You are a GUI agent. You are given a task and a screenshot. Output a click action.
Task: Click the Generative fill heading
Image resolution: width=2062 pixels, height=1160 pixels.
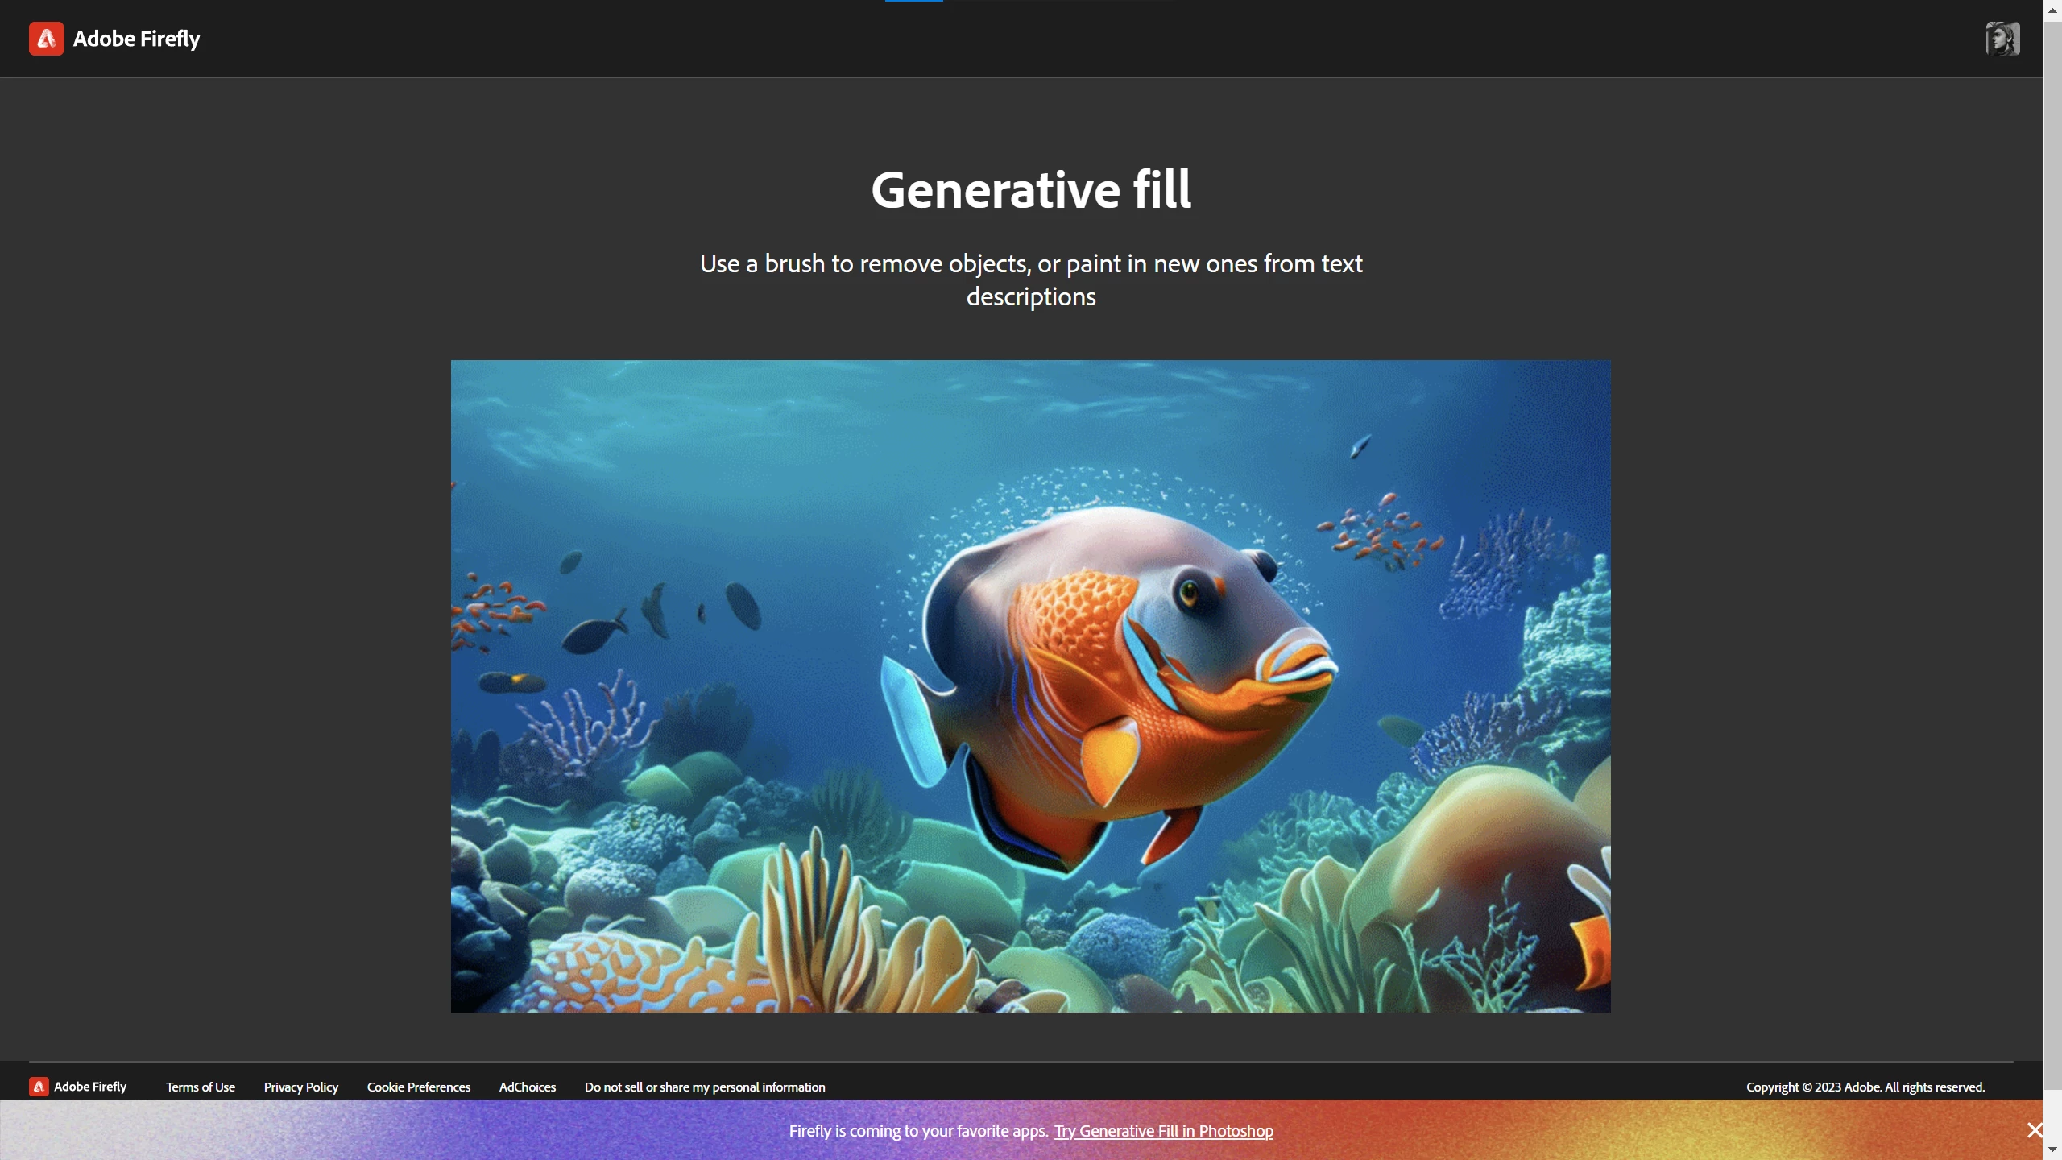pyautogui.click(x=1031, y=190)
